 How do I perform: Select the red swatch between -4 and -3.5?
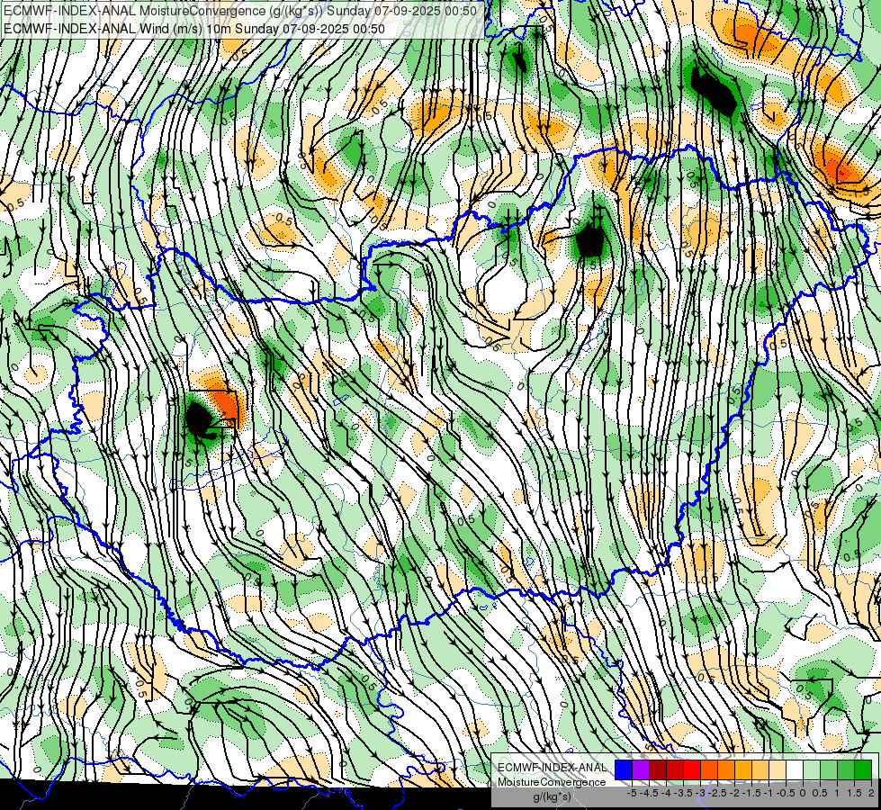pos(675,770)
